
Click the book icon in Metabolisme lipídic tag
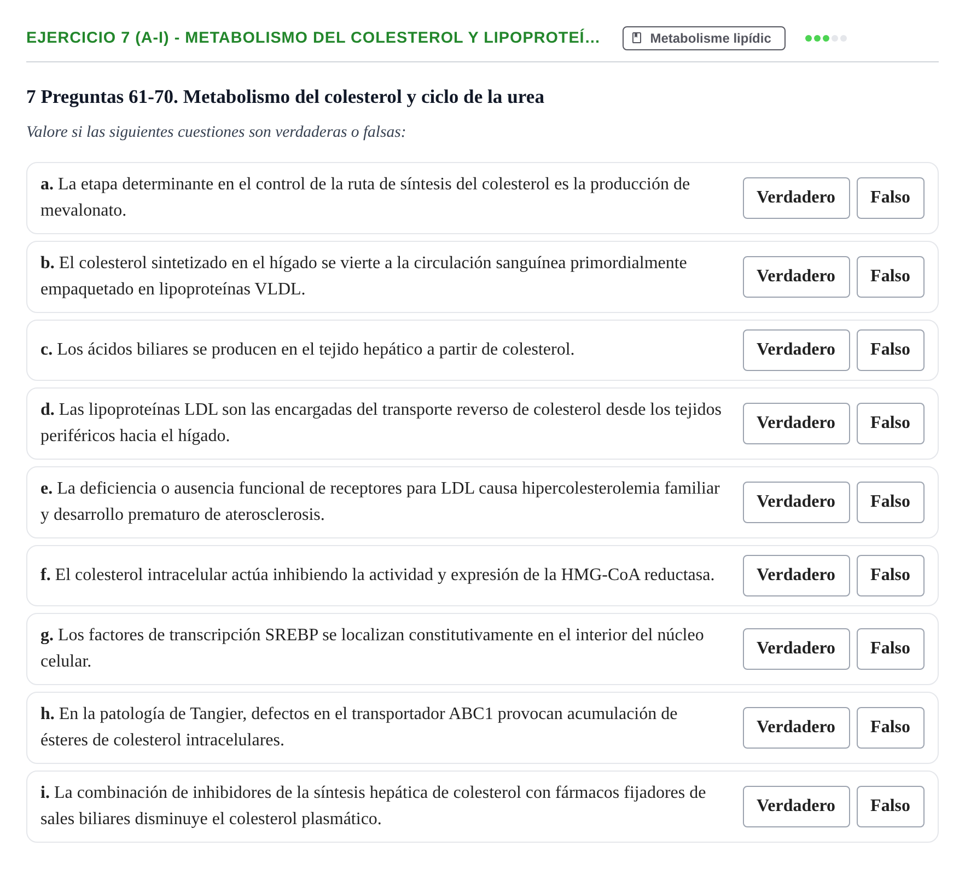[x=637, y=38]
